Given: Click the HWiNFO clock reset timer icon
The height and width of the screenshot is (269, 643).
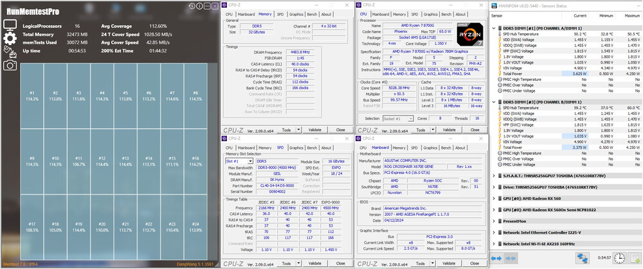Looking at the screenshot, I should point(619,258).
